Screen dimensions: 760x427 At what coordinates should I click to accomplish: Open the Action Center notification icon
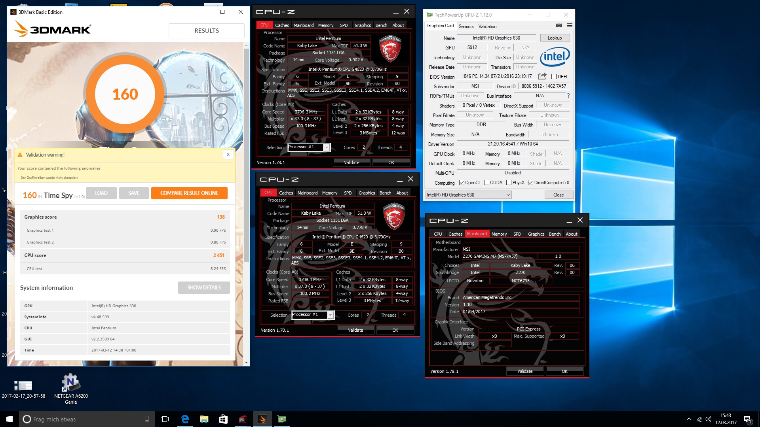(747, 419)
